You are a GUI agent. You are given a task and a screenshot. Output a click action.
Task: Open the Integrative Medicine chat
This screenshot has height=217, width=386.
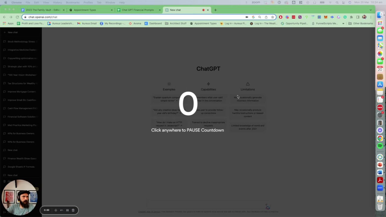click(21, 50)
